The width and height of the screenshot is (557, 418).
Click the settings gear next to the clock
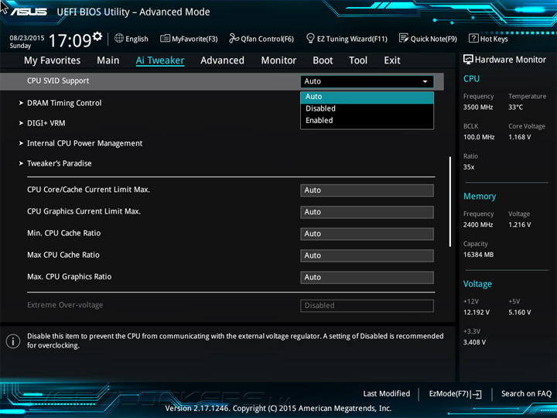(97, 36)
